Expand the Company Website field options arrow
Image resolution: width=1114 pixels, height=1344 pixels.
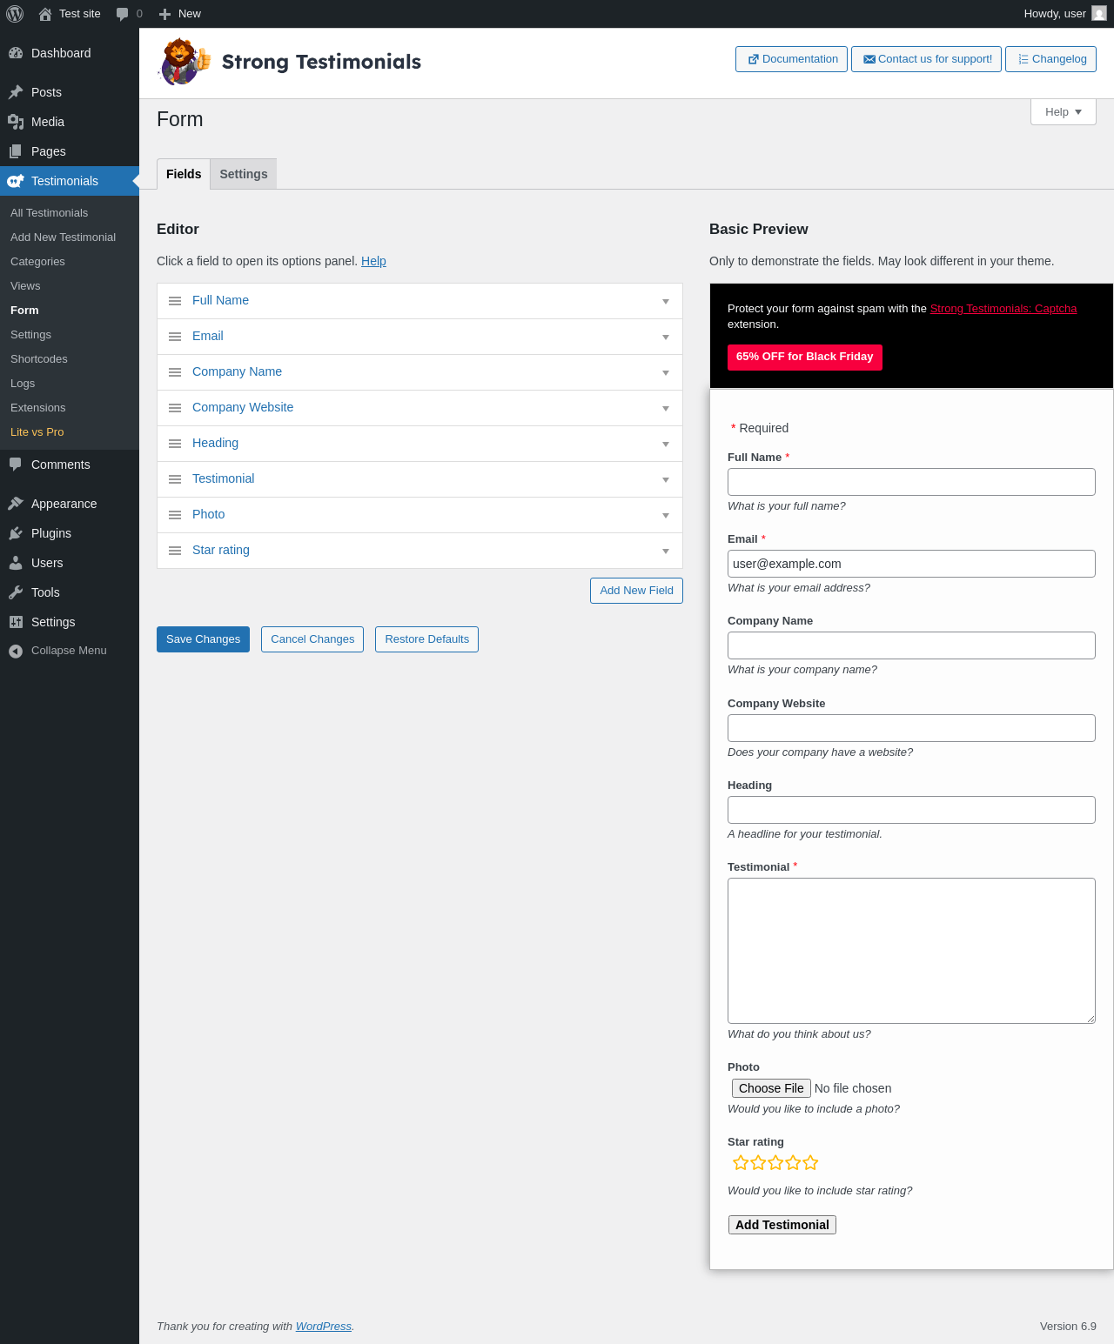tap(666, 409)
